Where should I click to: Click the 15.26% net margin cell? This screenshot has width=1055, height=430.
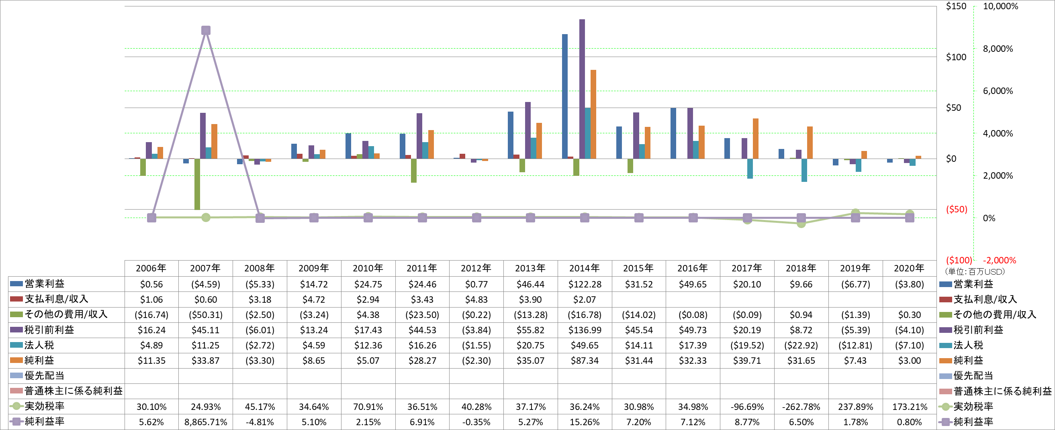585,422
